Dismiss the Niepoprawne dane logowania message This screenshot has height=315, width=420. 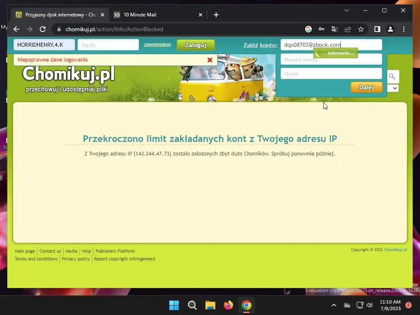pyautogui.click(x=210, y=60)
